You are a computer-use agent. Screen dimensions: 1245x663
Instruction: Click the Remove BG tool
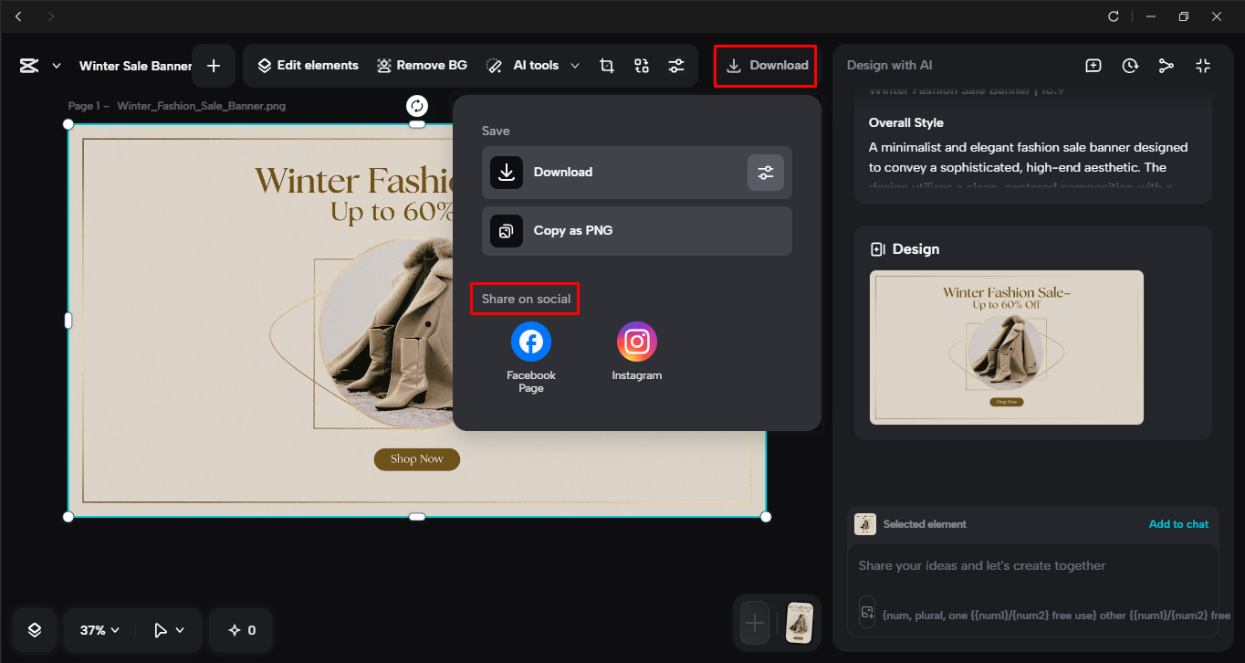(x=422, y=65)
